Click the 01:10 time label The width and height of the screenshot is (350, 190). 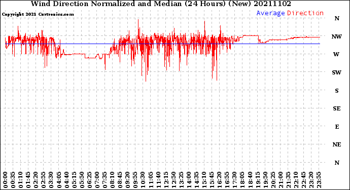click(20, 180)
